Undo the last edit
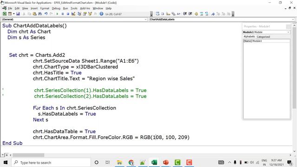This screenshot has height=167, width=297. [x=46, y=14]
